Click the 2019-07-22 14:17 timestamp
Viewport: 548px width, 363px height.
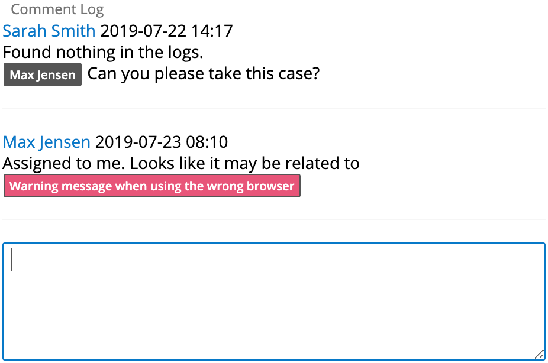167,30
